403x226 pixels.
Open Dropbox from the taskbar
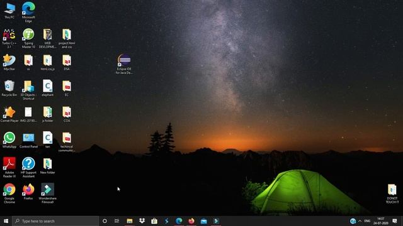click(x=142, y=221)
